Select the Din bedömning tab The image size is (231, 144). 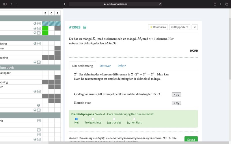tap(82, 66)
